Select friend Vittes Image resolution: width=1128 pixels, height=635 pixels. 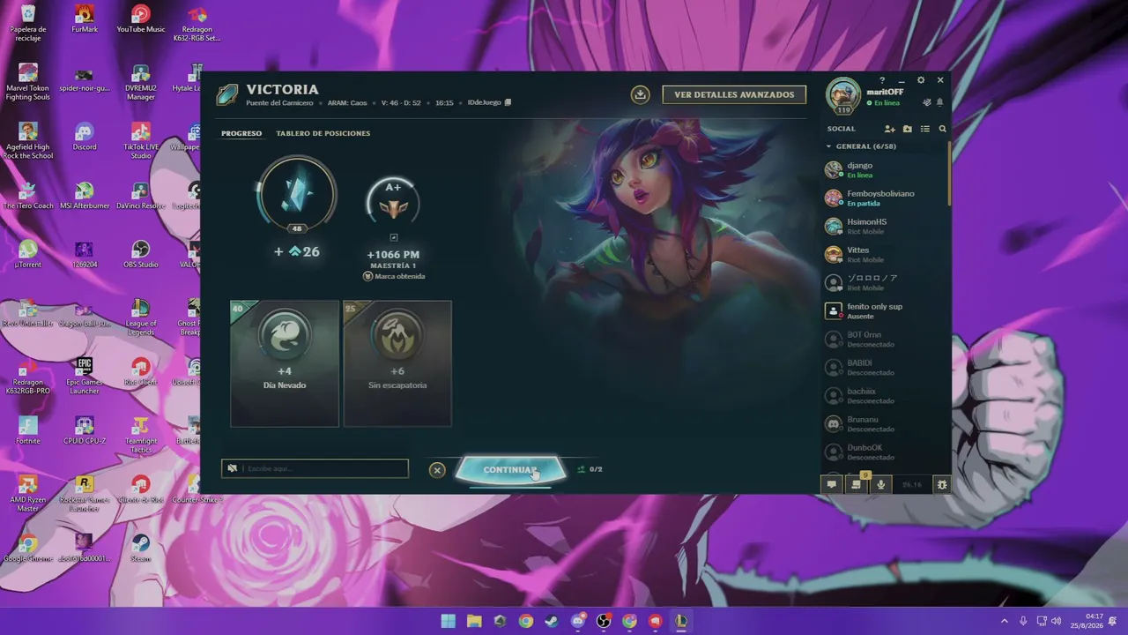pyautogui.click(x=885, y=254)
